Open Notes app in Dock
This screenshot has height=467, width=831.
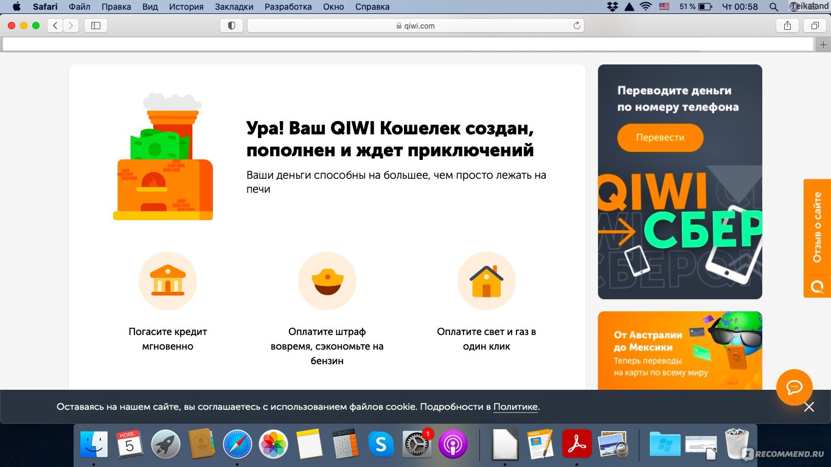point(309,445)
